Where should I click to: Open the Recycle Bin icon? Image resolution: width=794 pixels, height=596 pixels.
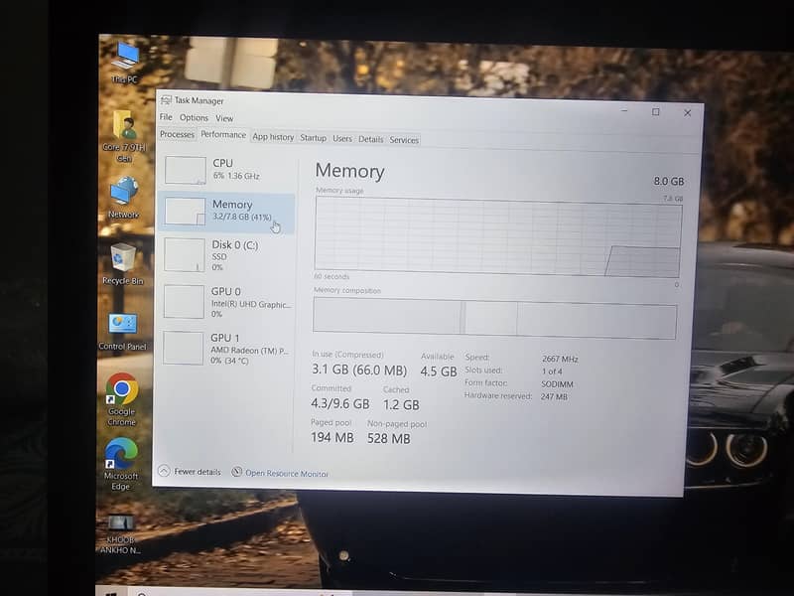pyautogui.click(x=122, y=263)
